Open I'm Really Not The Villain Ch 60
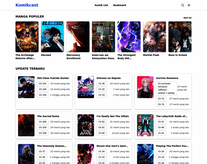Viewport: 207px width, 164px height. click(x=102, y=133)
